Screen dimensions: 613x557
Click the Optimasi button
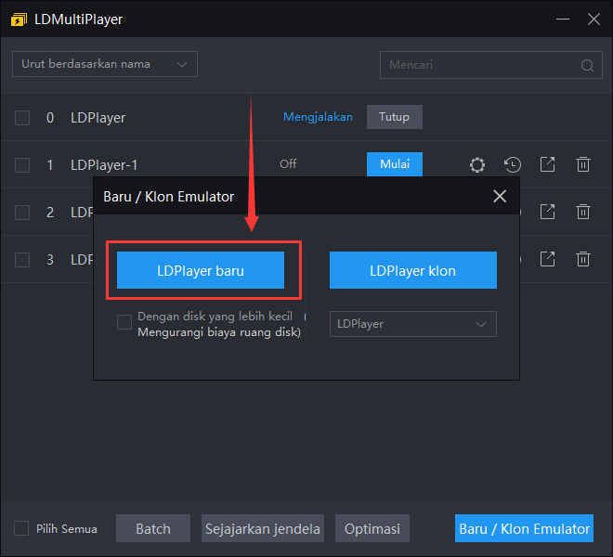point(372,528)
